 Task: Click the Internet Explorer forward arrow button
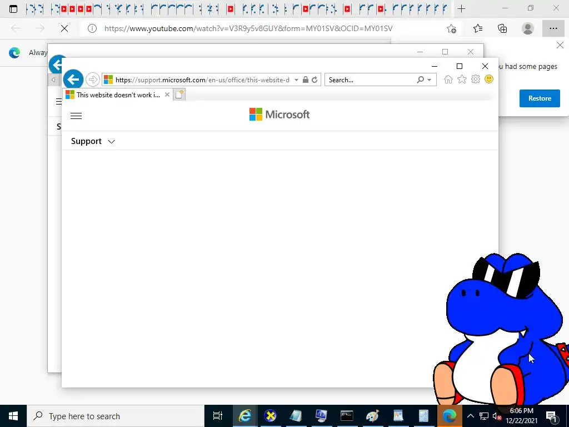coord(93,80)
